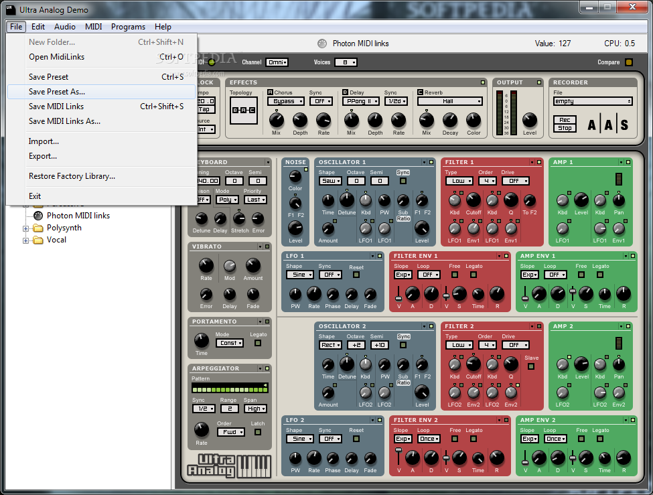Viewport: 653px width, 495px height.
Task: Click the Vibrato Rate knob
Action: pos(206,265)
